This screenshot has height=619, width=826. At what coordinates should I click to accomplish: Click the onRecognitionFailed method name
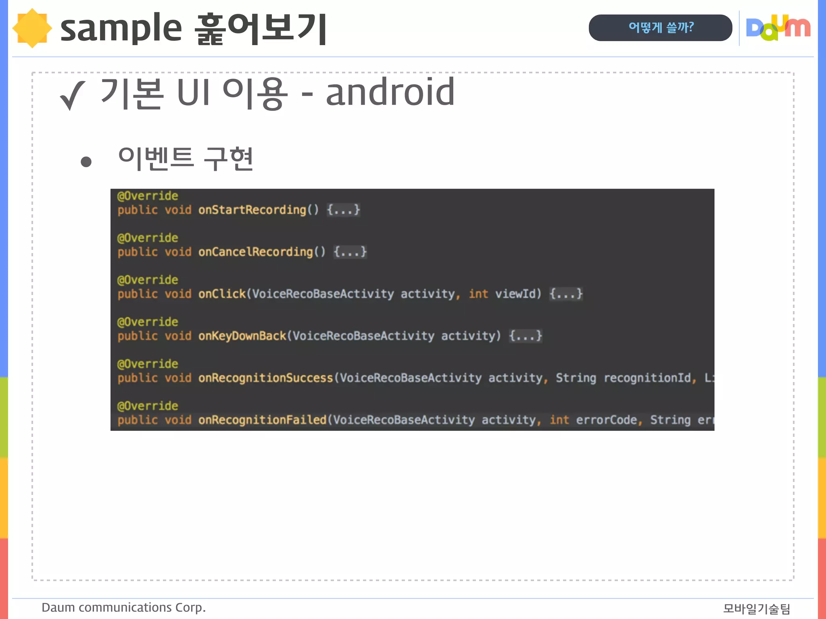(x=262, y=420)
